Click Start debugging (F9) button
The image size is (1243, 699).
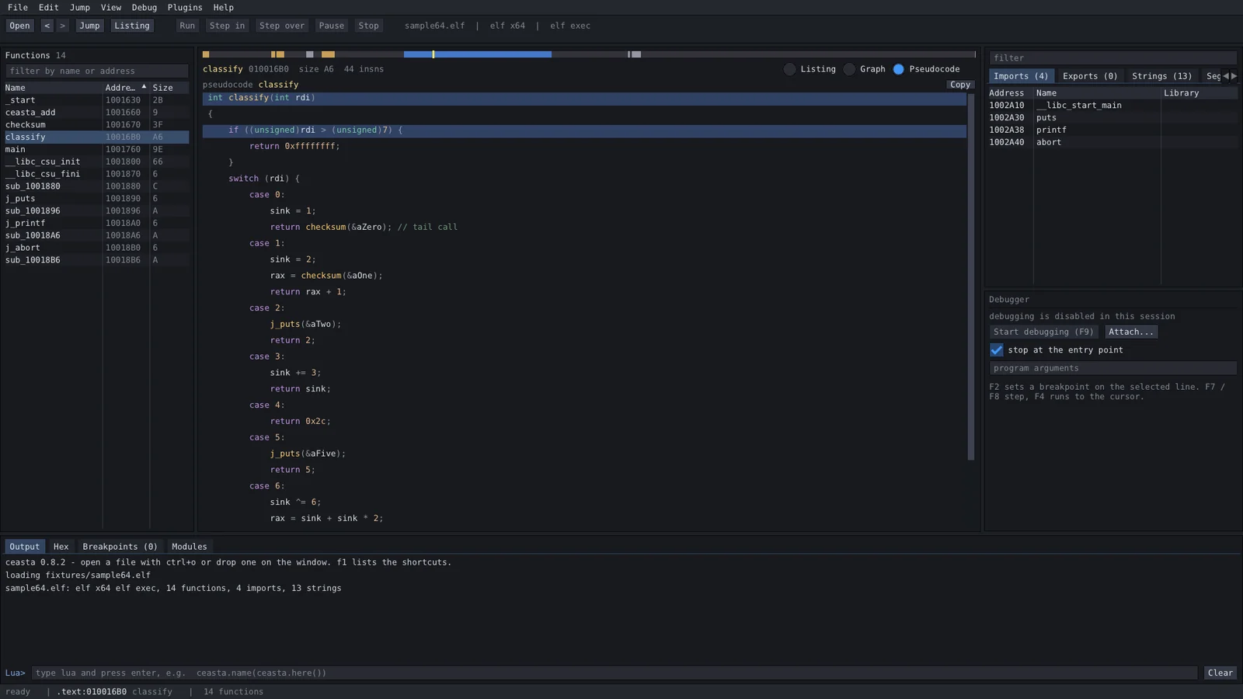[x=1043, y=332]
